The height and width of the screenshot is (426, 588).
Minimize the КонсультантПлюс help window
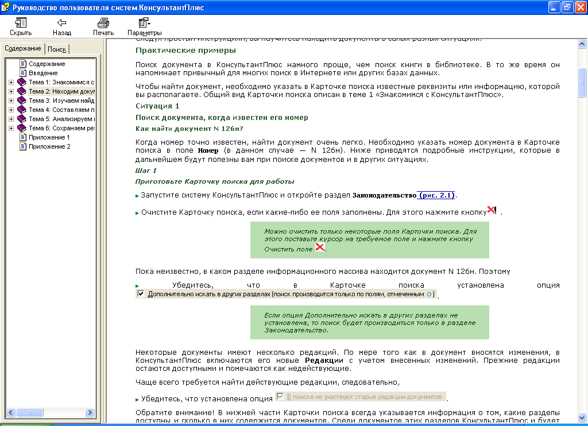coord(554,7)
